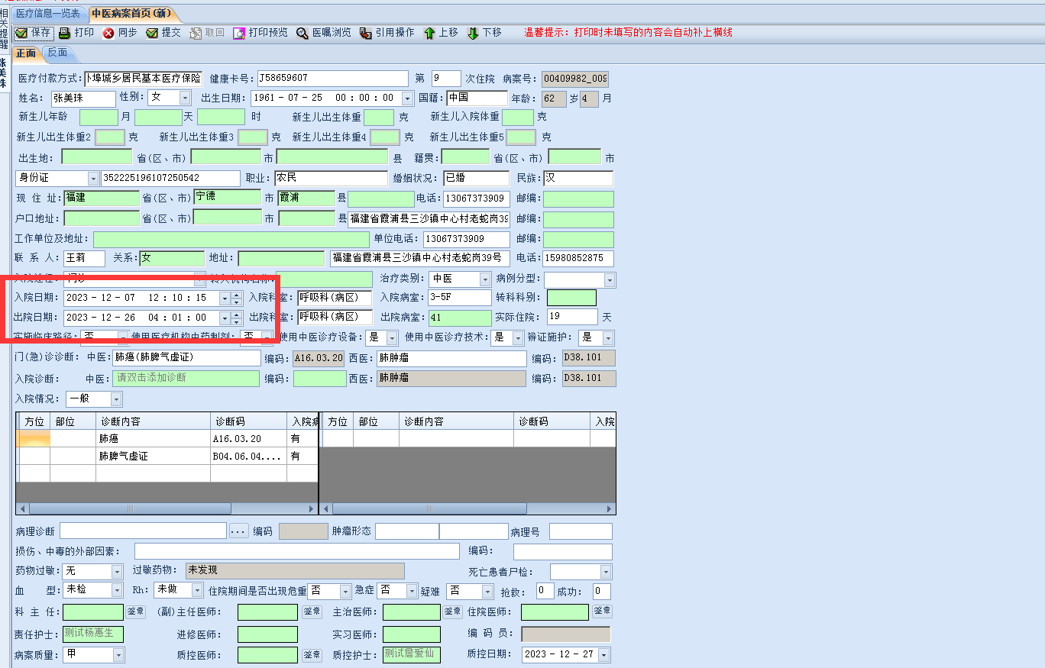Click diagnosis code cell A16.03.20 in the table
Screen dimensions: 1045x668
(248, 439)
